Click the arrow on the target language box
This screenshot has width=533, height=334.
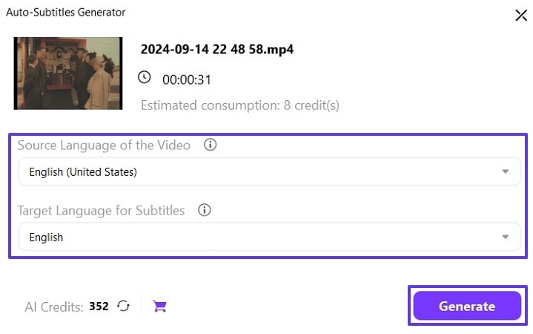click(x=506, y=238)
